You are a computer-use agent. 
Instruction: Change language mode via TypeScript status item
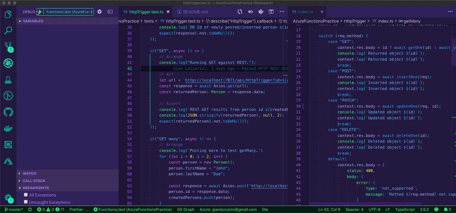(x=405, y=209)
